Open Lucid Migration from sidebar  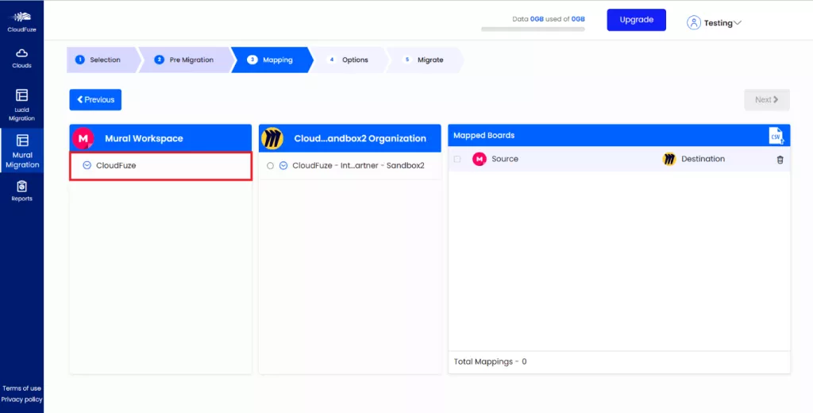pyautogui.click(x=21, y=106)
